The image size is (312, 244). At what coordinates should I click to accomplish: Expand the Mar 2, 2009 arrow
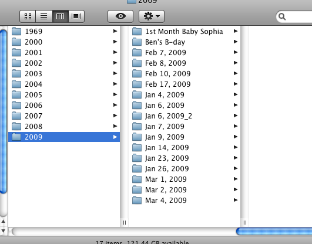(x=236, y=189)
